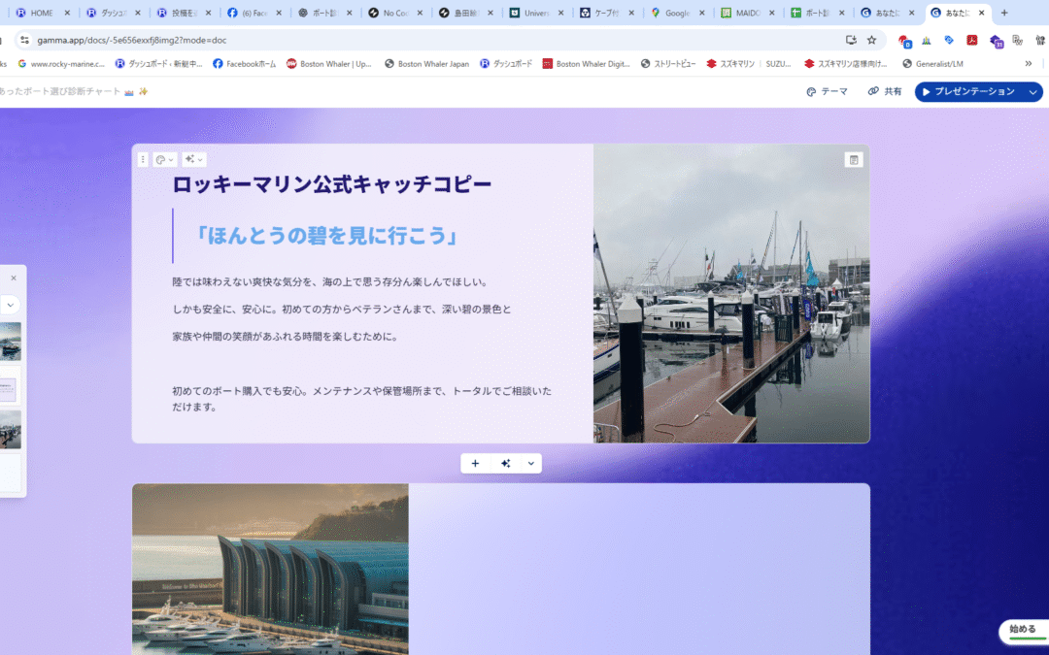The height and width of the screenshot is (655, 1049).
Task: Click paragraph starting 陸では味わえない
Action: tap(330, 282)
